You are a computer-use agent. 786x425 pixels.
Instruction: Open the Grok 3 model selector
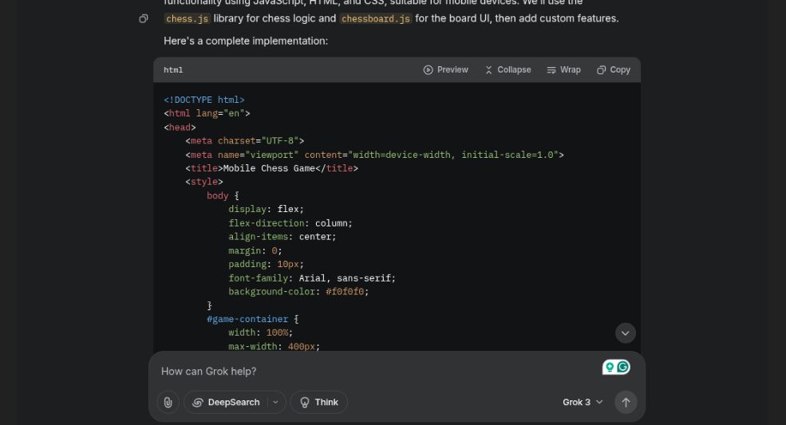point(583,402)
